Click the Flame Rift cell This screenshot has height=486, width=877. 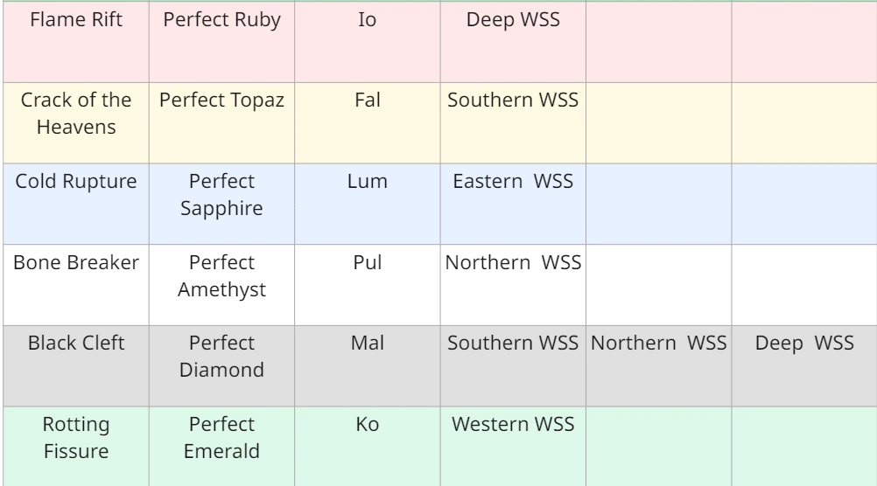tap(74, 21)
